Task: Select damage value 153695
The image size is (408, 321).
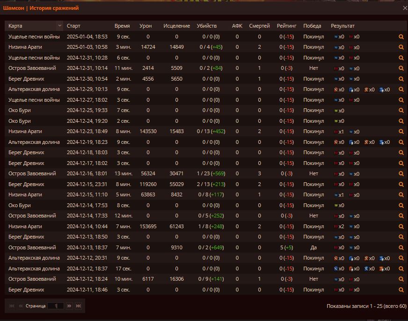Action: pos(148,227)
